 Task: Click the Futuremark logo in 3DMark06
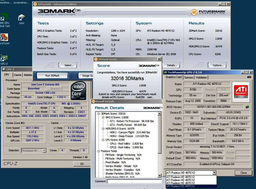point(208,12)
